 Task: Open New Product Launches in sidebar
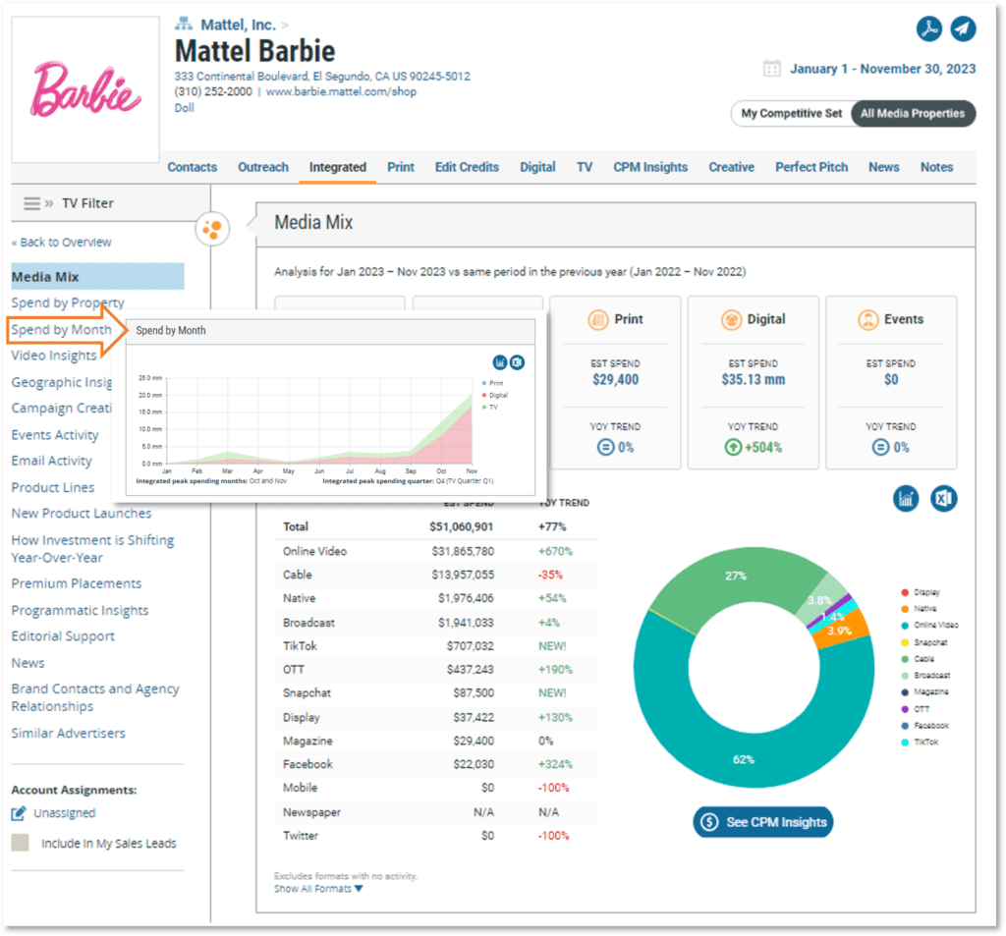[x=82, y=514]
